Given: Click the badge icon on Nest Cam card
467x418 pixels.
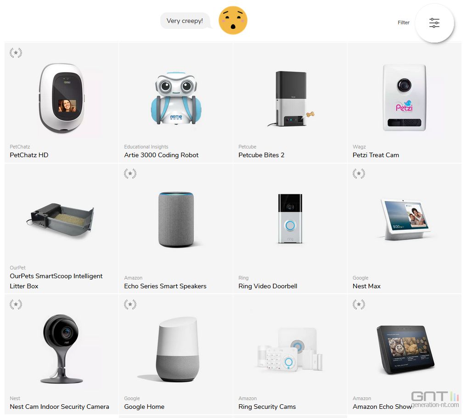Looking at the screenshot, I should pos(16,304).
